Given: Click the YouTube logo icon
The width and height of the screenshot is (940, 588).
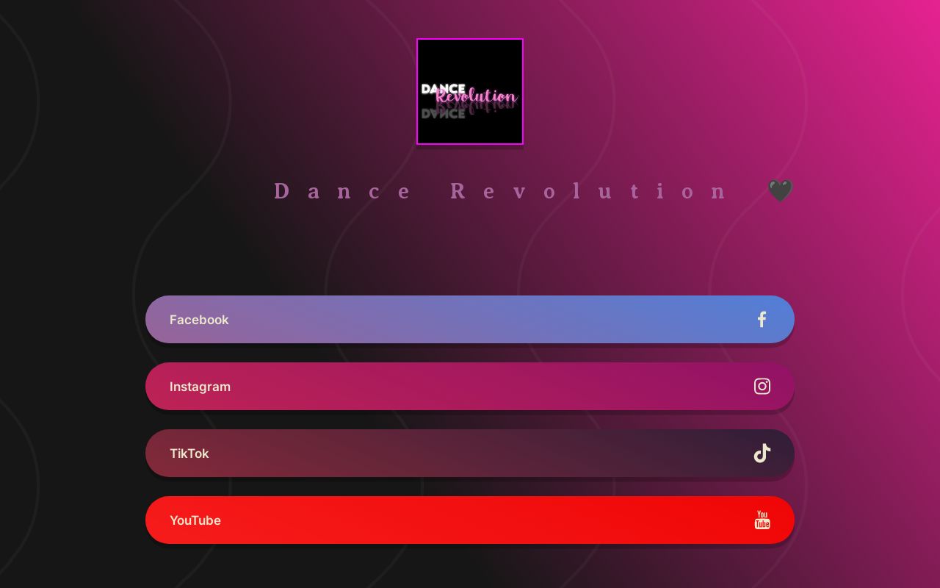Looking at the screenshot, I should 762,520.
